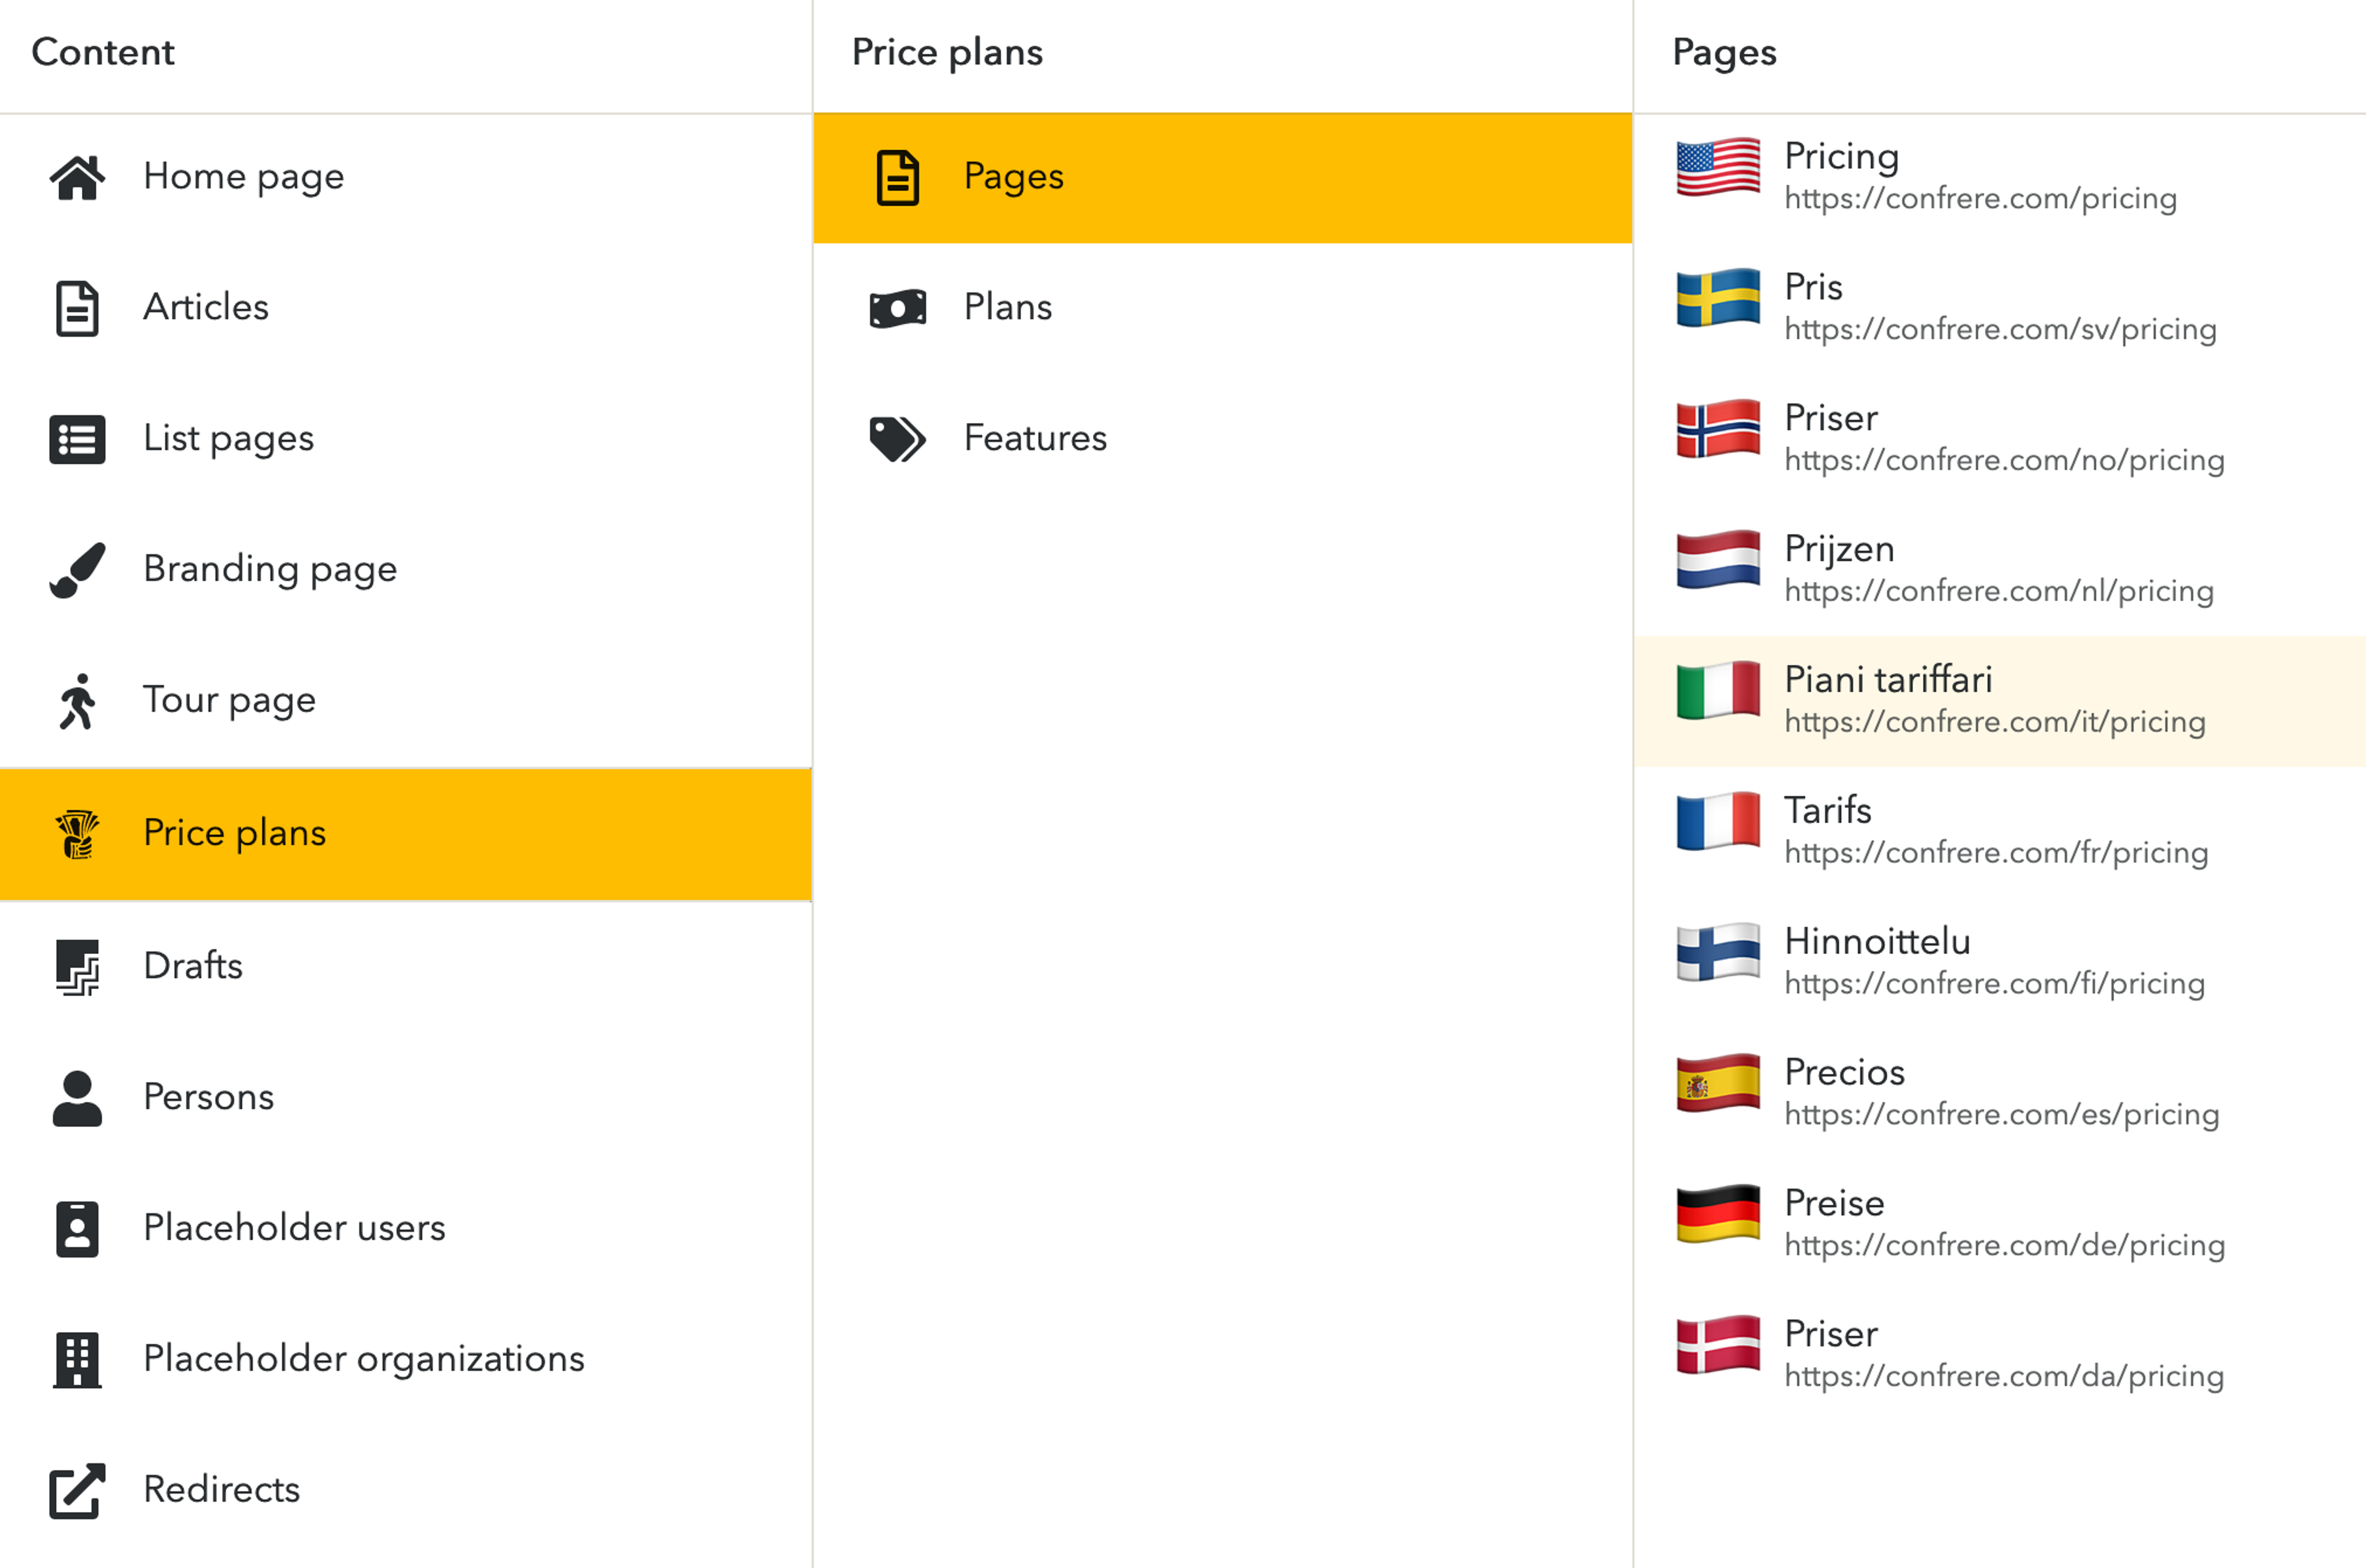Click the external-link Redirects icon
This screenshot has height=1568, width=2366.
pos(77,1490)
